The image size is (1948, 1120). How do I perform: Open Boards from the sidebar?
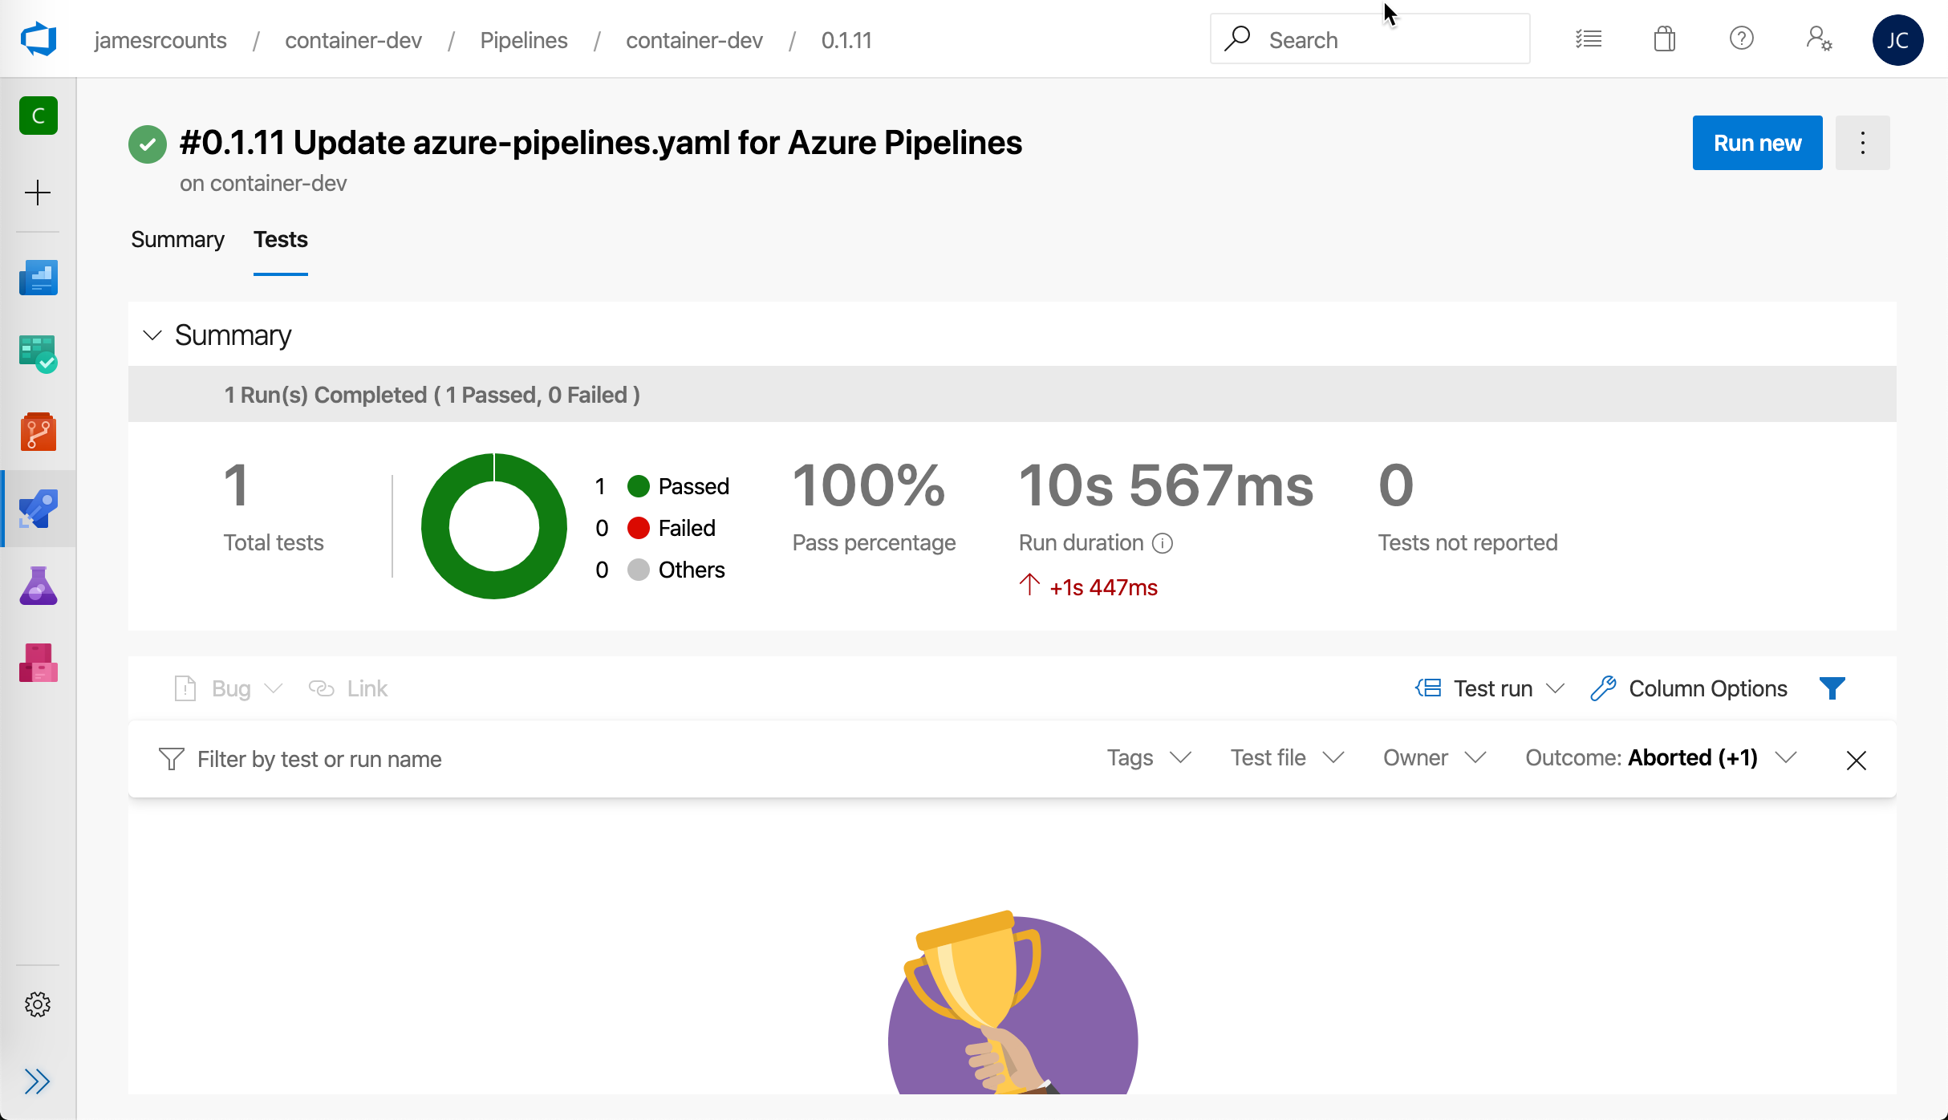point(39,354)
